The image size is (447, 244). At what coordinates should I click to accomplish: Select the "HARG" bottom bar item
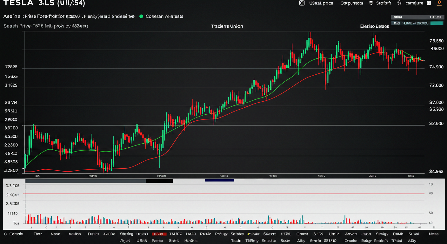click(x=191, y=234)
